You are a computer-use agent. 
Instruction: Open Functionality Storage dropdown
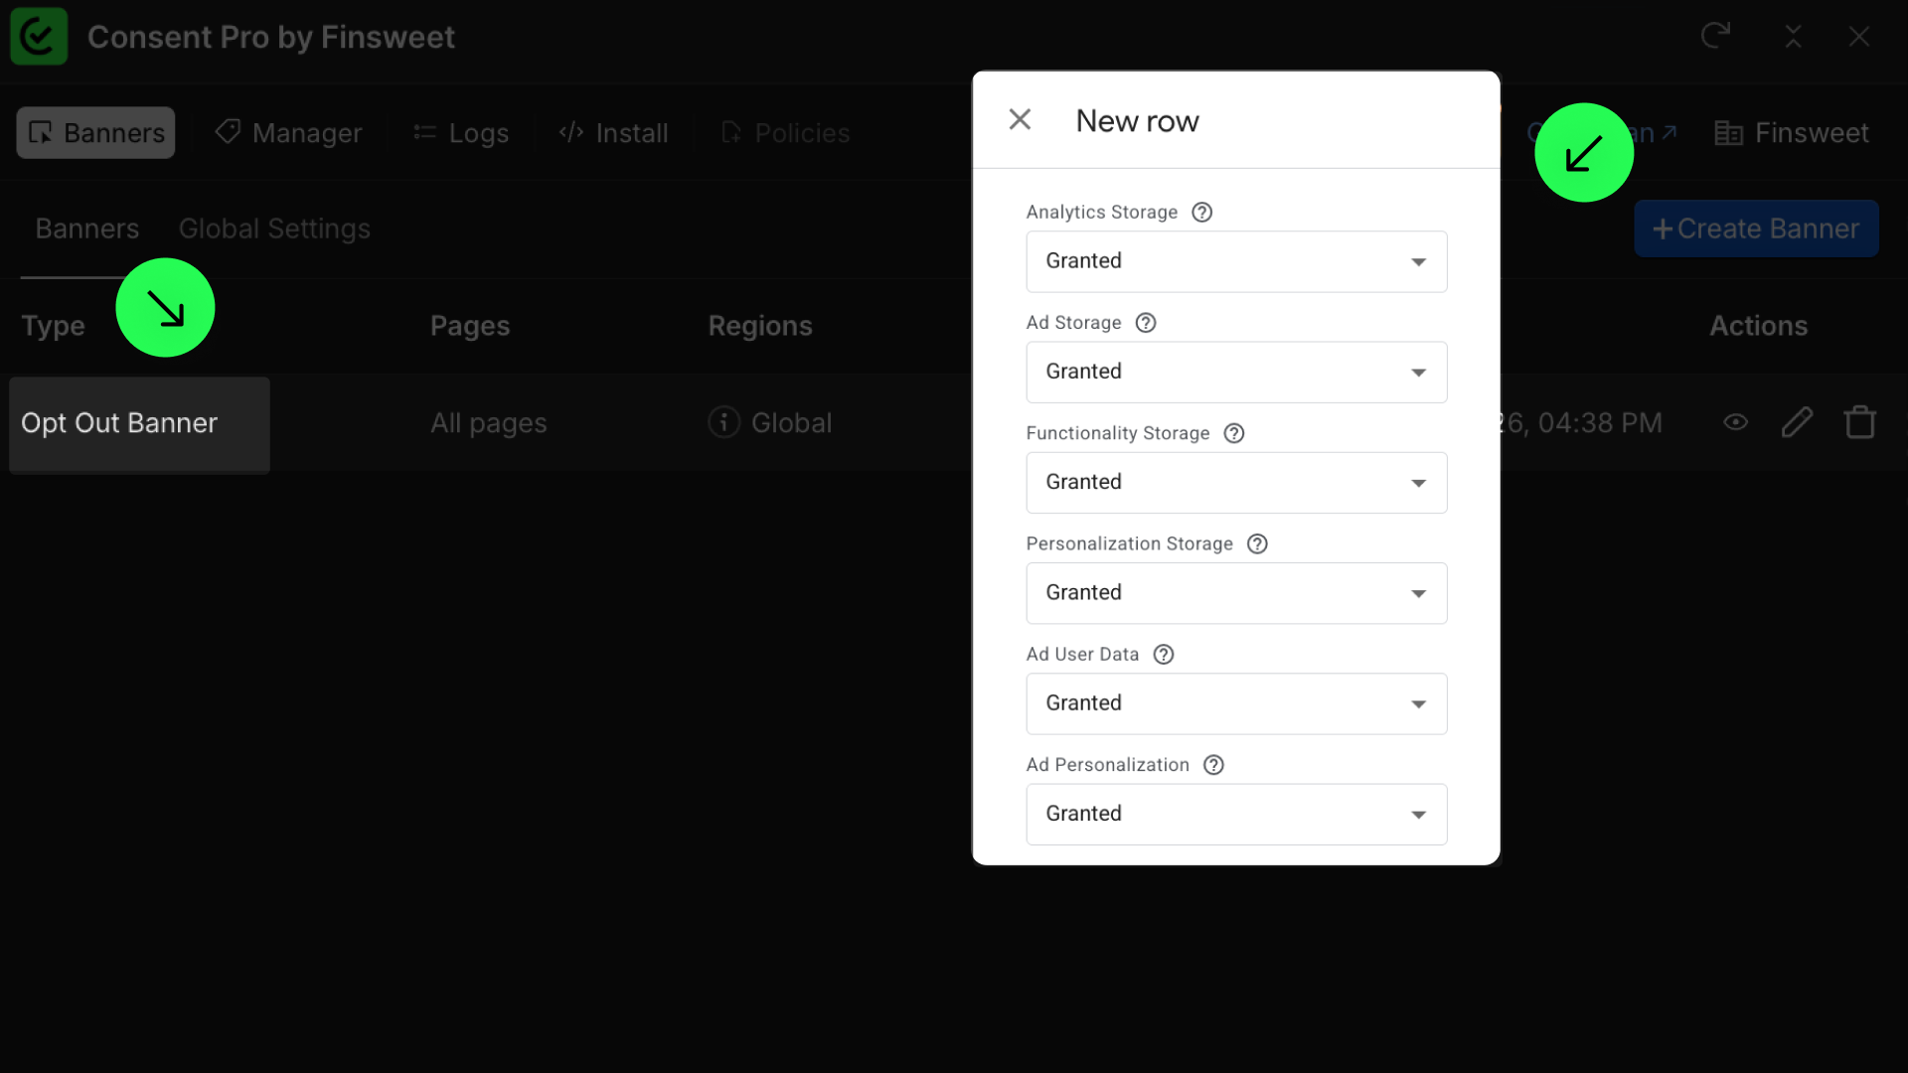pos(1235,483)
